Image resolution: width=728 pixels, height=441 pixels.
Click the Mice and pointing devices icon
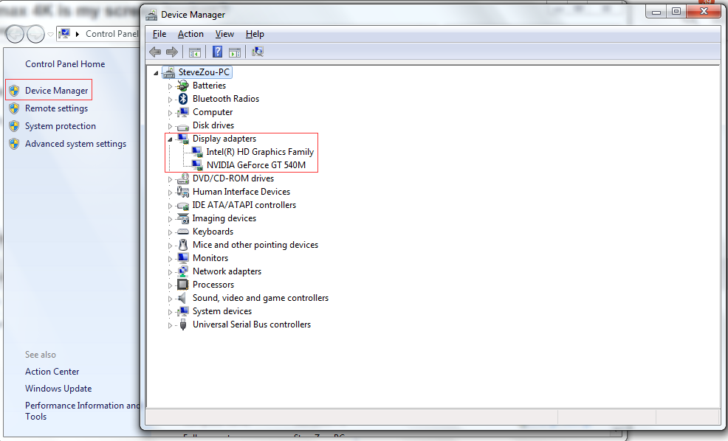click(183, 245)
